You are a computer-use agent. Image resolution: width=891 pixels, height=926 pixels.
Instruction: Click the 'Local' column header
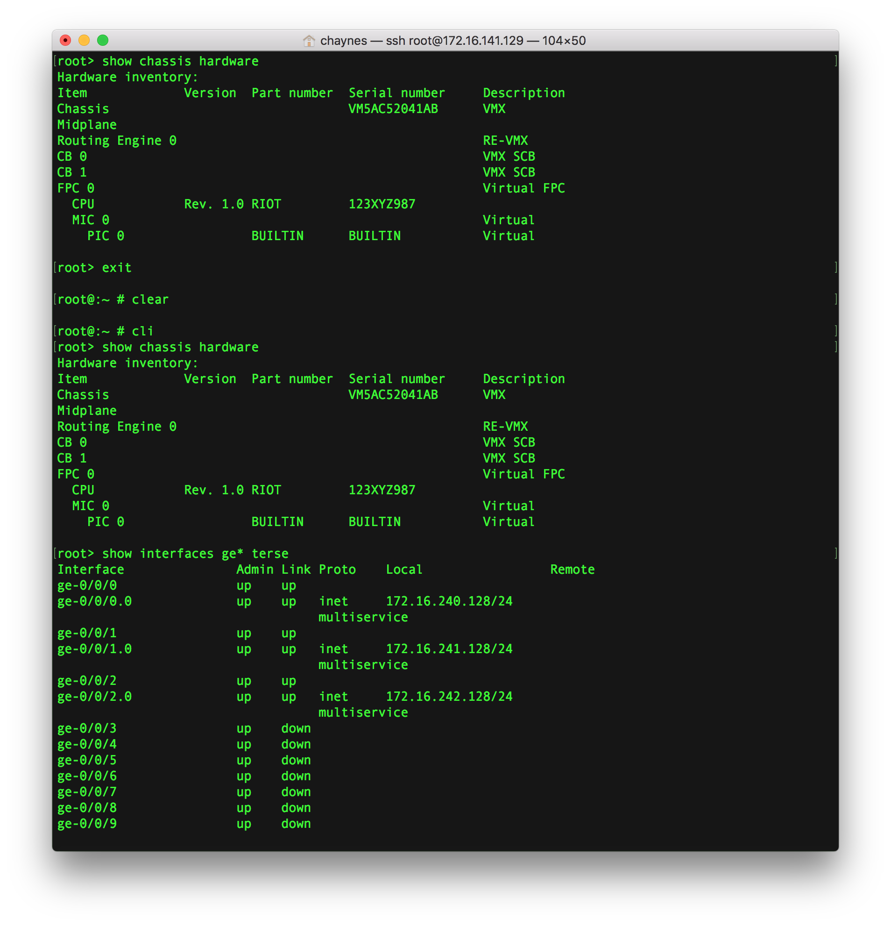pos(404,570)
